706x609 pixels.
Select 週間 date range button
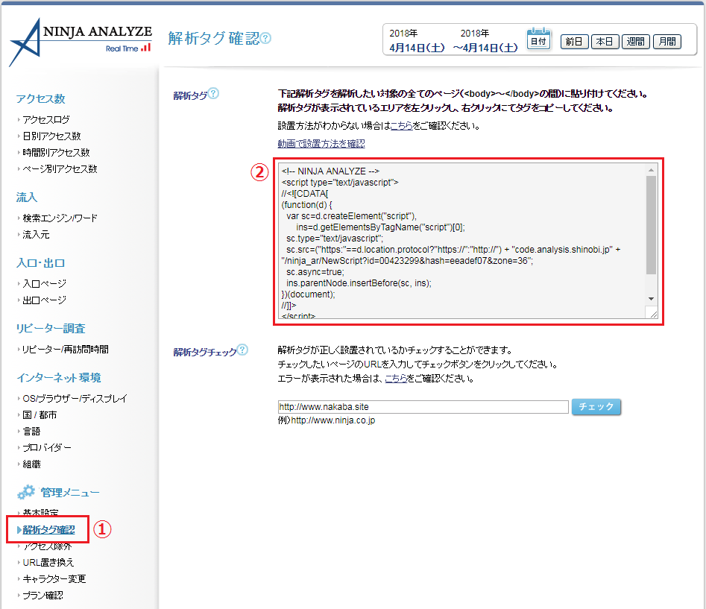pyautogui.click(x=636, y=42)
